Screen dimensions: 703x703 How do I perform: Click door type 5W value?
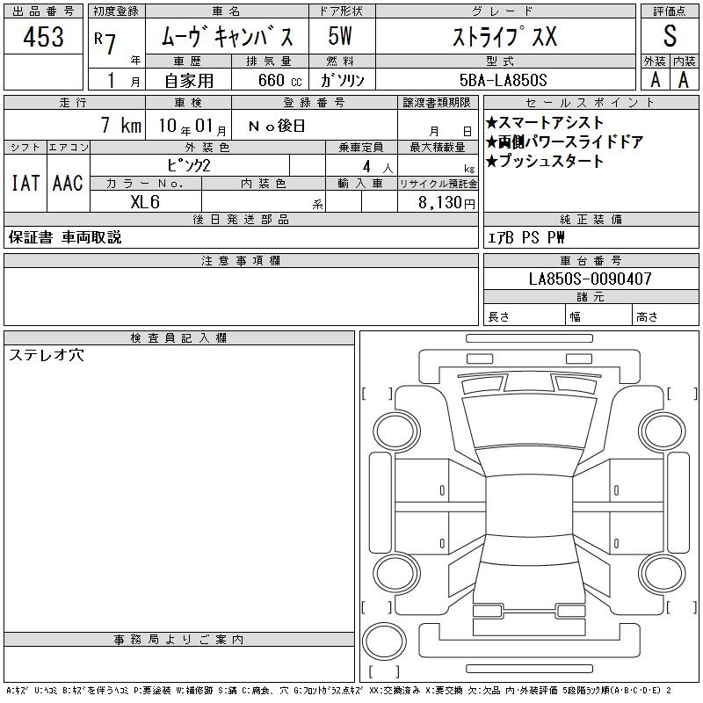click(340, 36)
